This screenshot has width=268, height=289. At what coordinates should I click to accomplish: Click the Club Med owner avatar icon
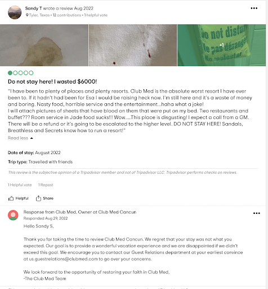coord(13,215)
